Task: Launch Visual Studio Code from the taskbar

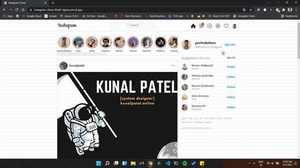Action: pos(167,164)
